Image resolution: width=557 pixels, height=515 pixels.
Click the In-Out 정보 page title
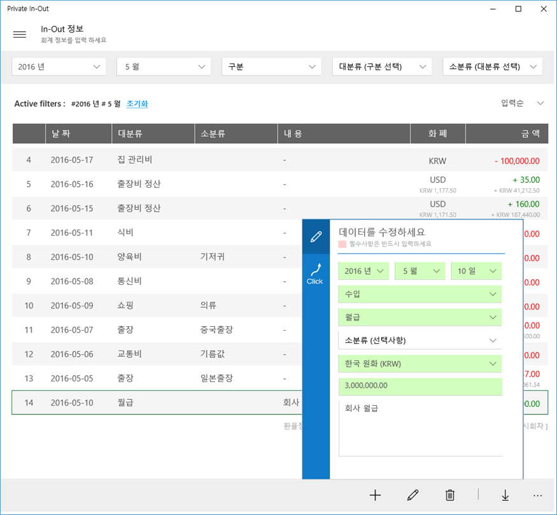[62, 29]
